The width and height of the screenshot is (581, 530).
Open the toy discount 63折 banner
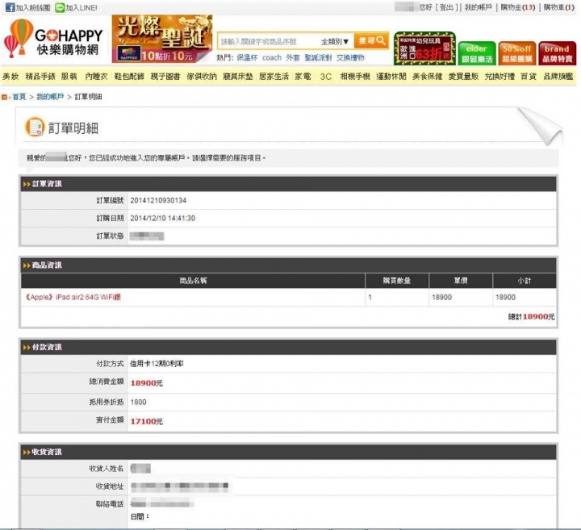coord(424,48)
